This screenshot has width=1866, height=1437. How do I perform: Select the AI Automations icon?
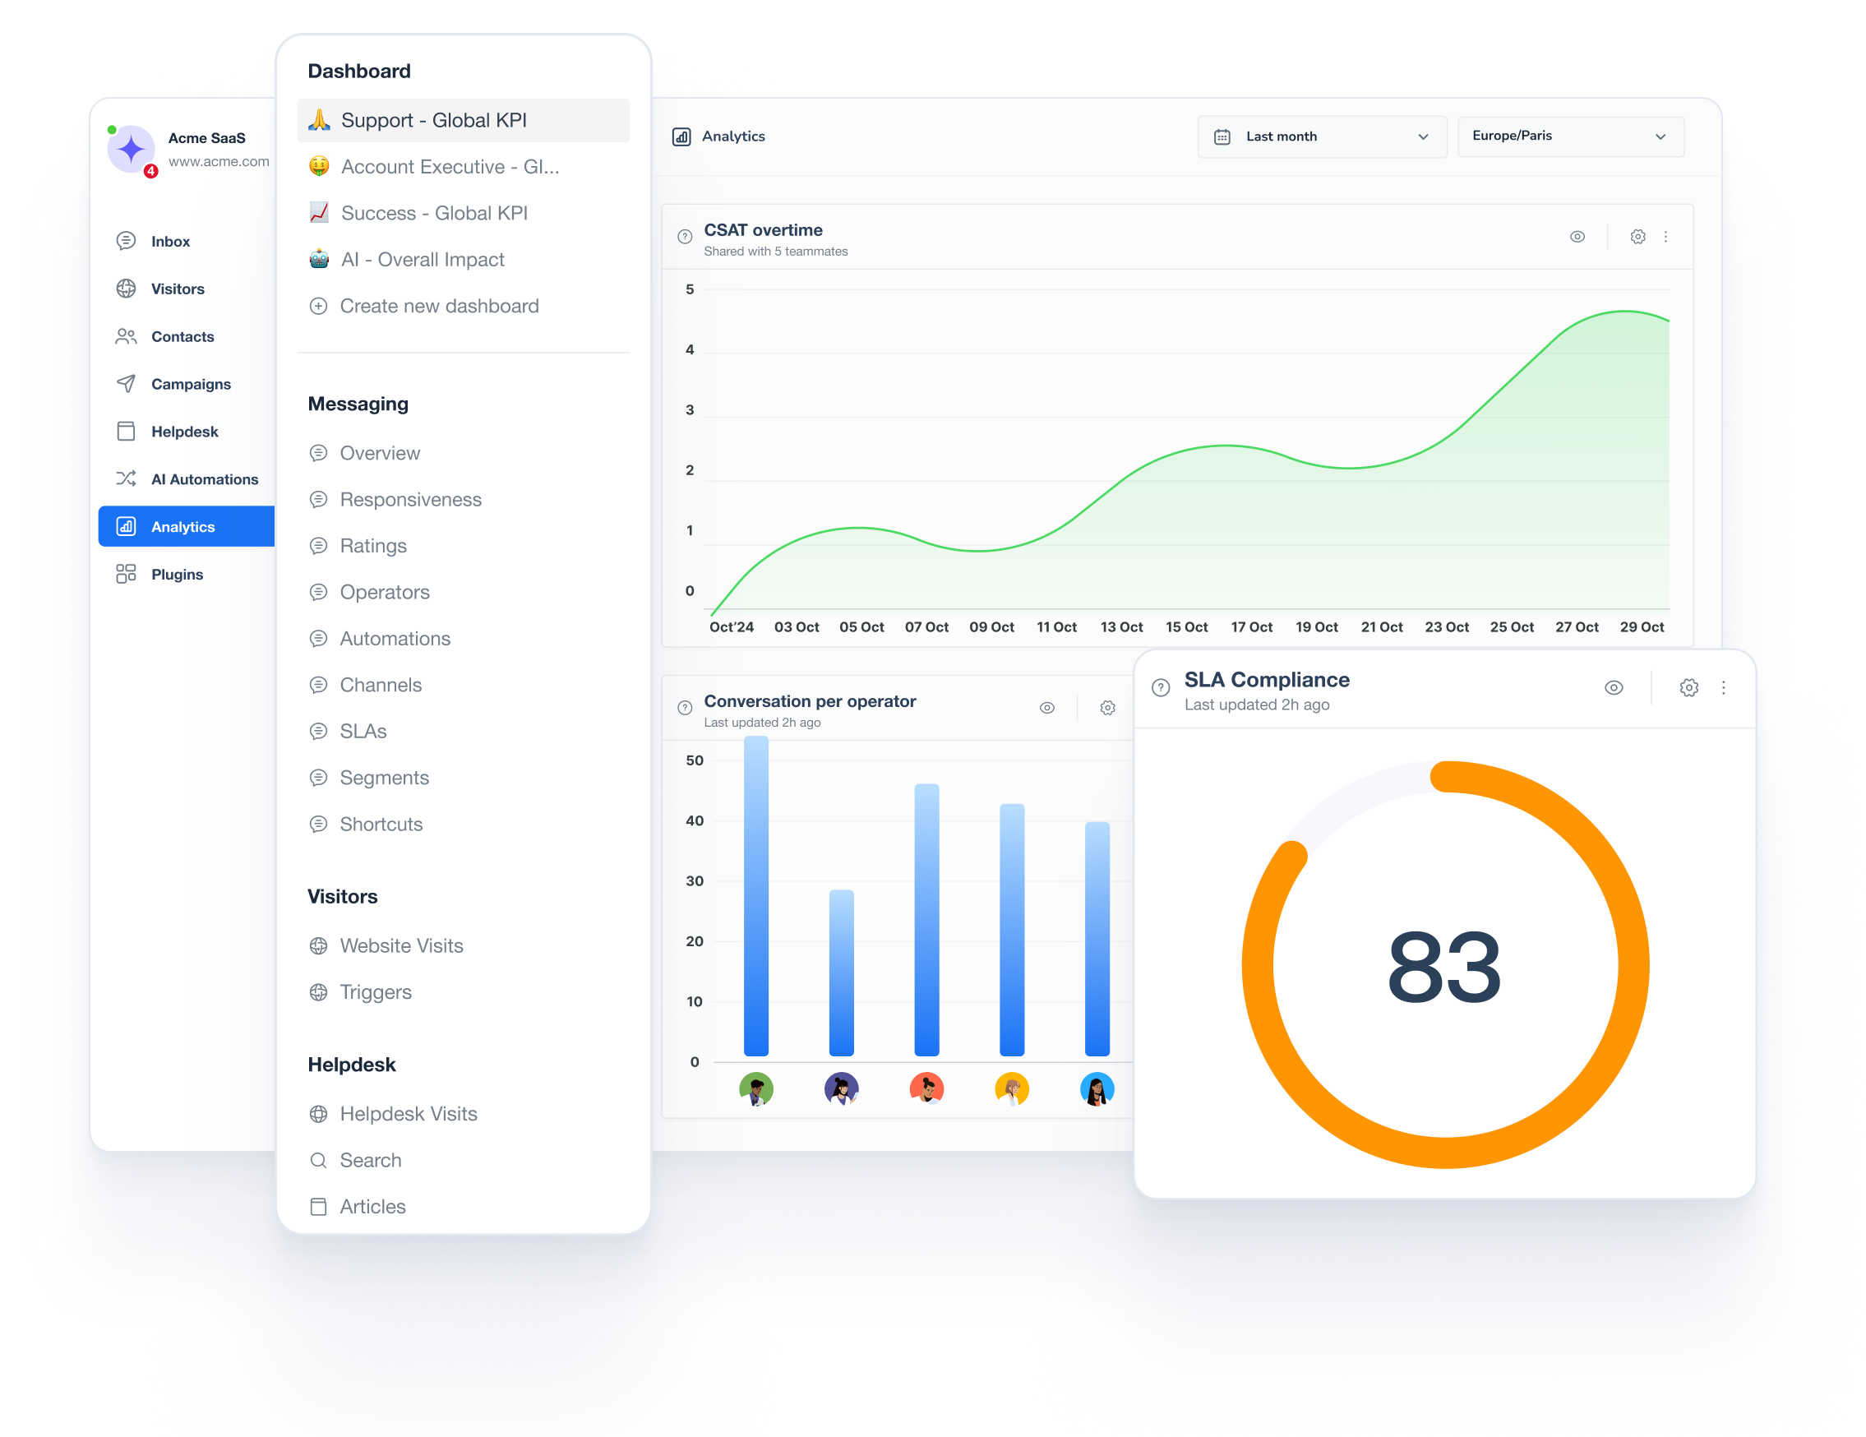tap(126, 479)
